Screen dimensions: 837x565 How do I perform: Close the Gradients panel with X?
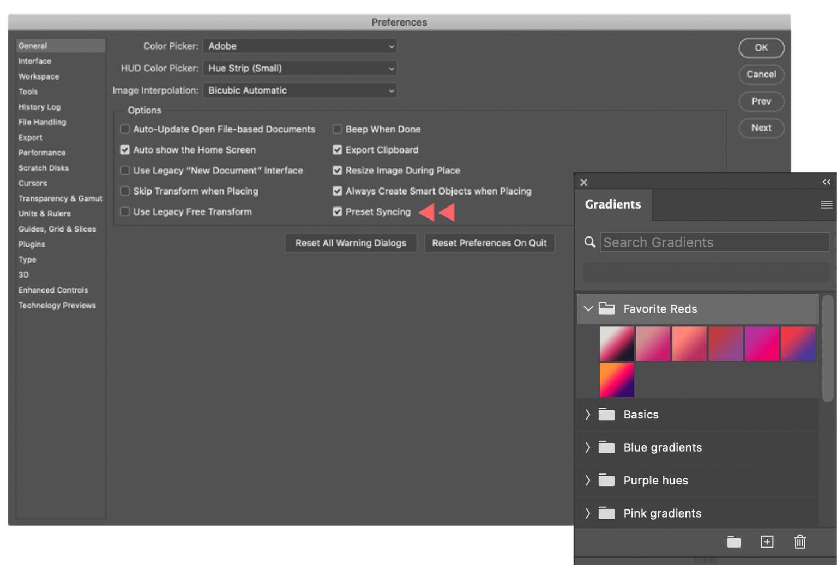(x=584, y=183)
